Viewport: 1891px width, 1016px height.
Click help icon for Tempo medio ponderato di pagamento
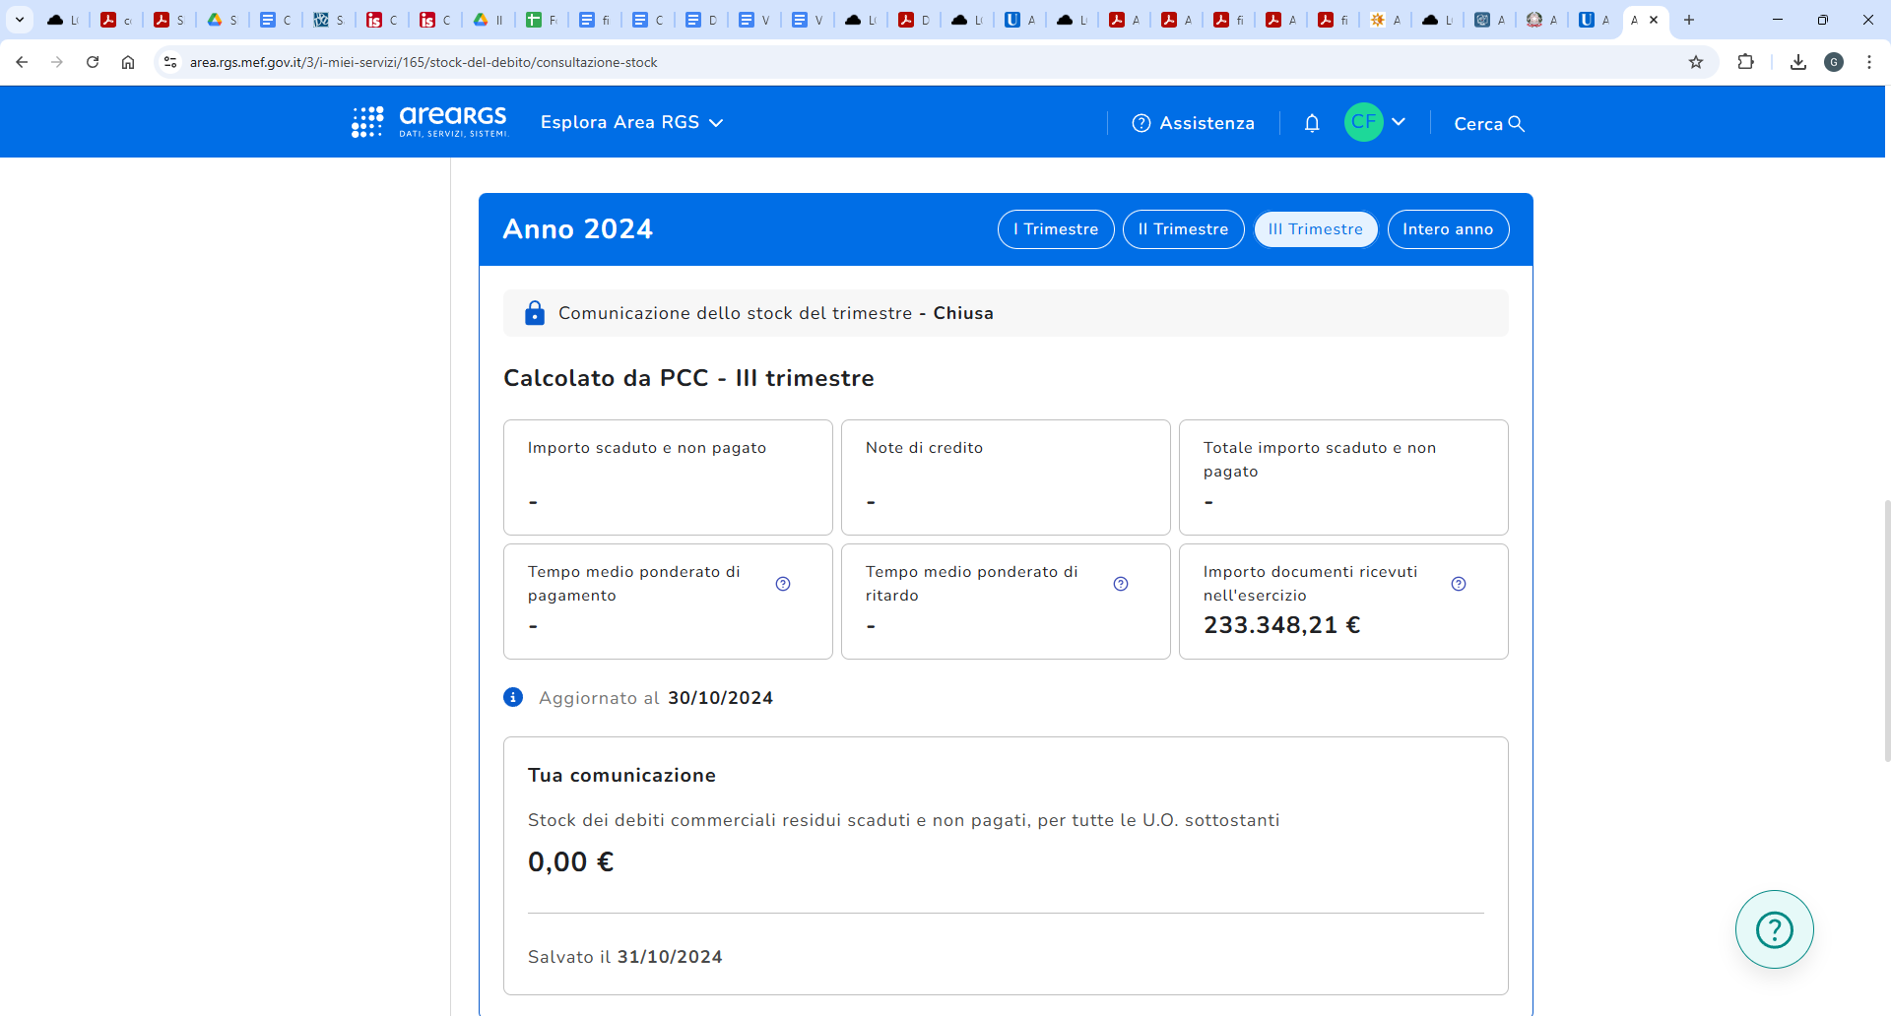click(x=783, y=584)
